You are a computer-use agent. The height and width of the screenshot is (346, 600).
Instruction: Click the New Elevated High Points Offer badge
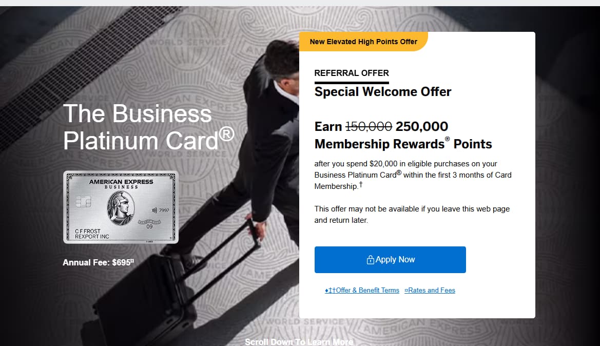pyautogui.click(x=363, y=42)
